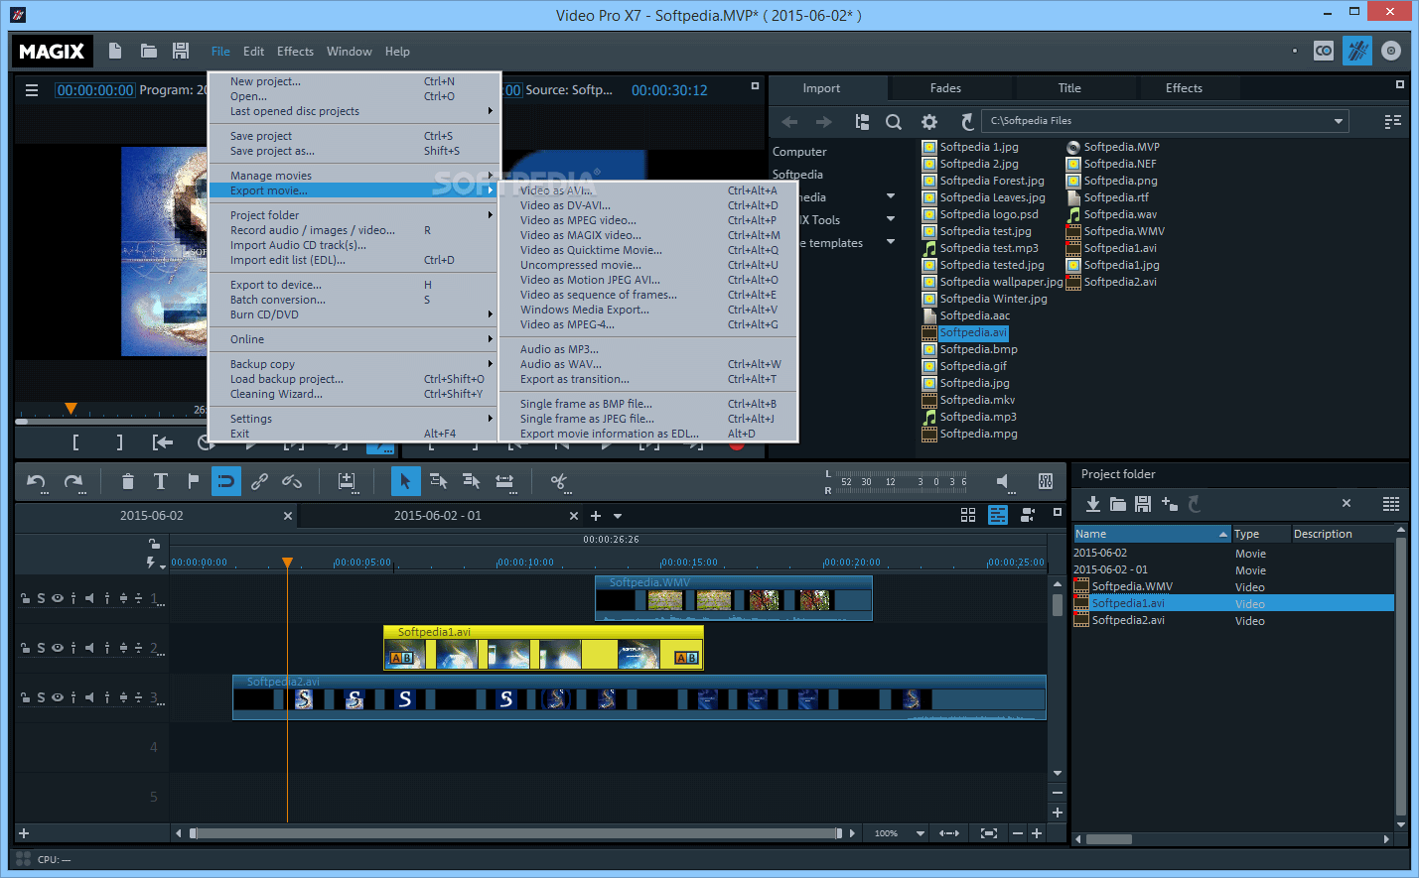Click Import panel folder tree icon
This screenshot has width=1419, height=878.
pyautogui.click(x=862, y=122)
